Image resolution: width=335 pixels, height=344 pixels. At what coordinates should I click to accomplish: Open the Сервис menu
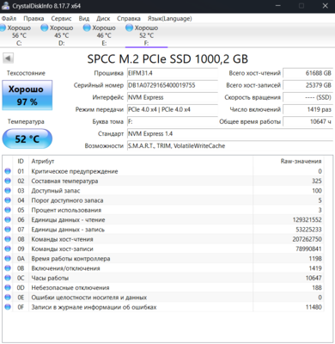click(61, 19)
